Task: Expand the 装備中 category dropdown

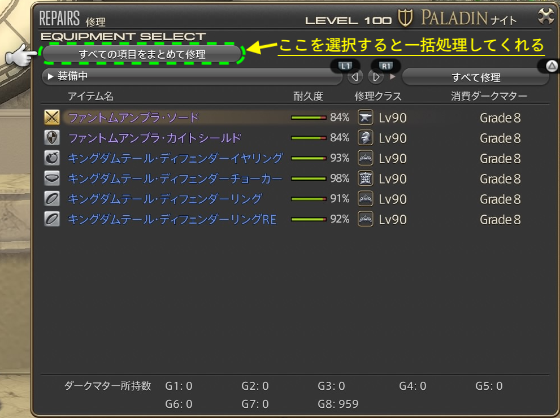Action: pyautogui.click(x=192, y=76)
